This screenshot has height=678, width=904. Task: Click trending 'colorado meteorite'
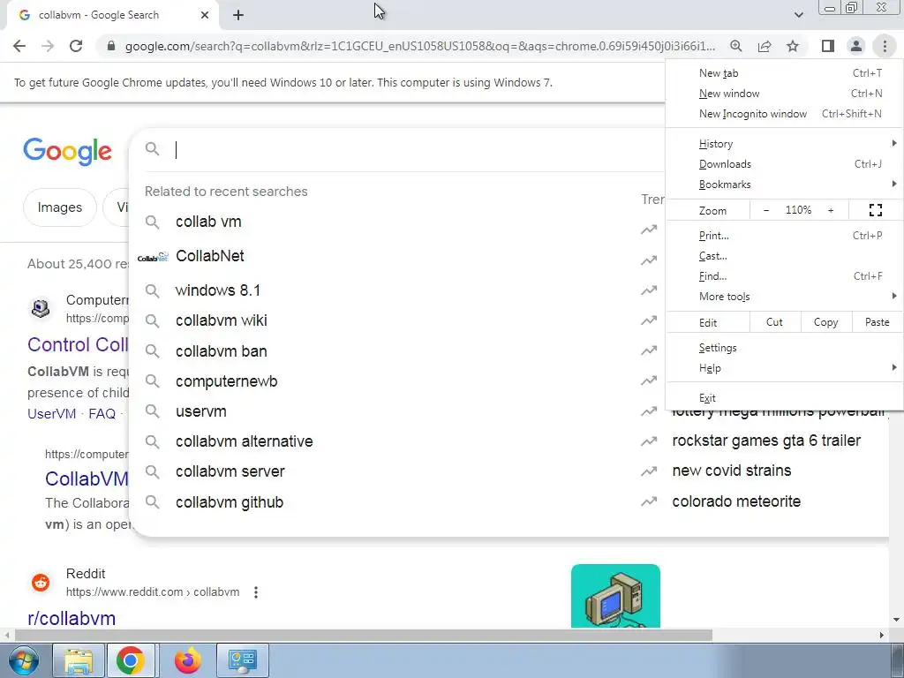click(x=736, y=501)
